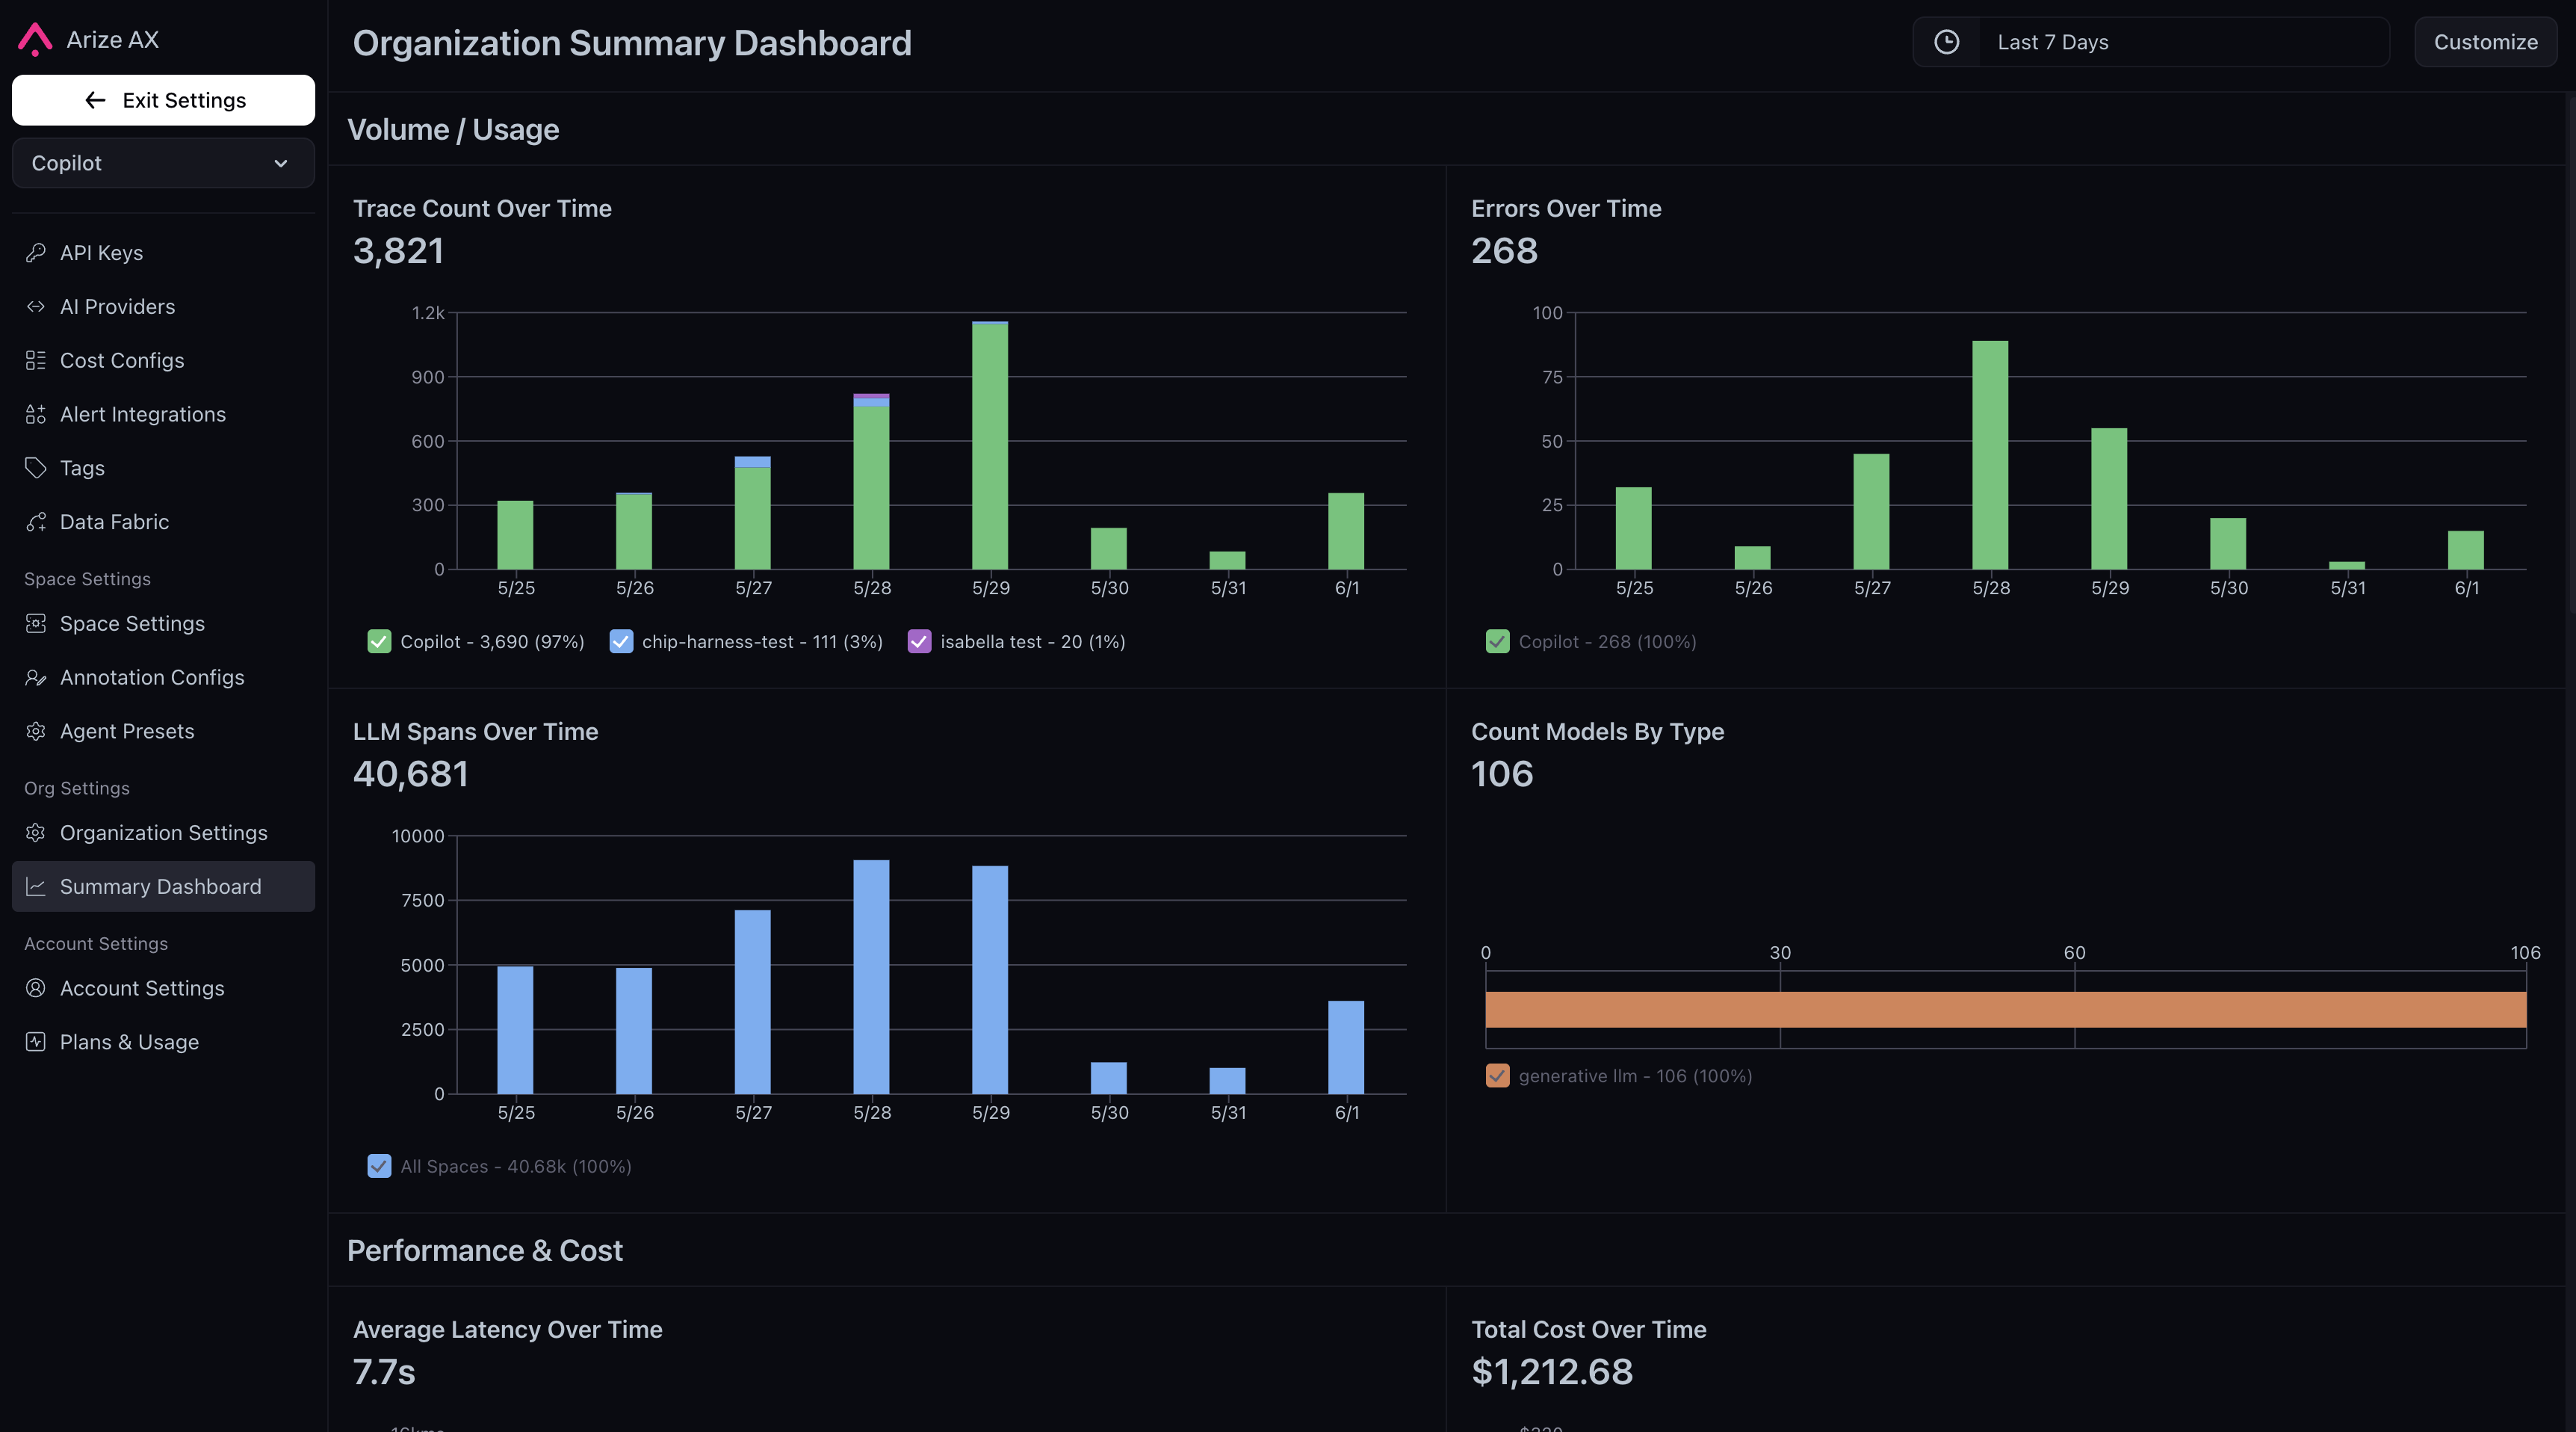Open API Keys settings page
2576x1432 pixels.
point(163,252)
